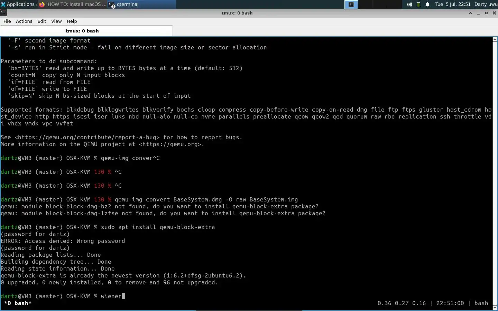Click the tmux status time 22:51:00
The height and width of the screenshot is (311, 498).
point(450,303)
